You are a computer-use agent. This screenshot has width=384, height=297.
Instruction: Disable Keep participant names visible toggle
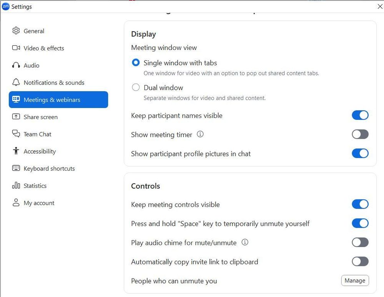[360, 115]
